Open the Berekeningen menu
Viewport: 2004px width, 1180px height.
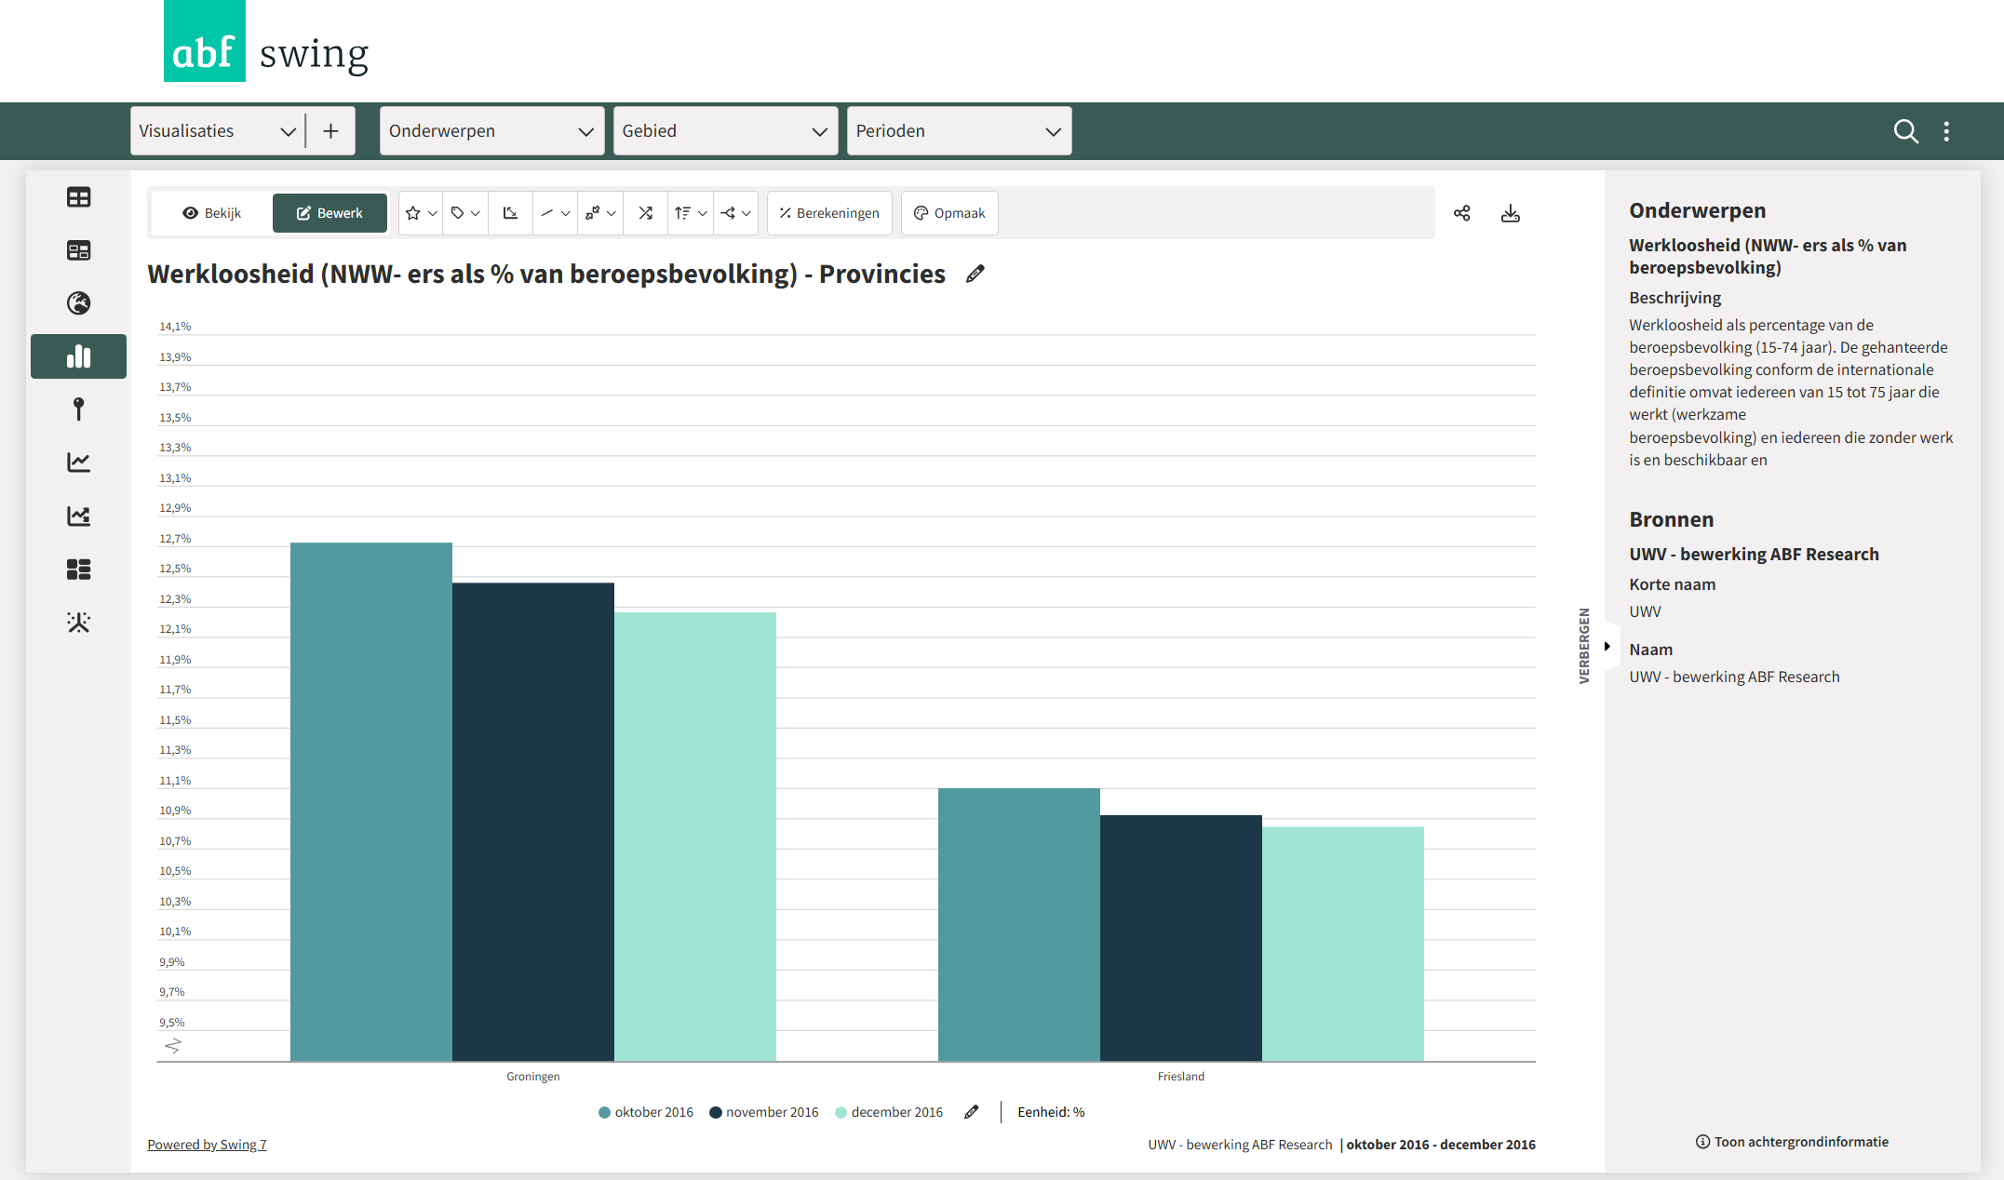829,213
